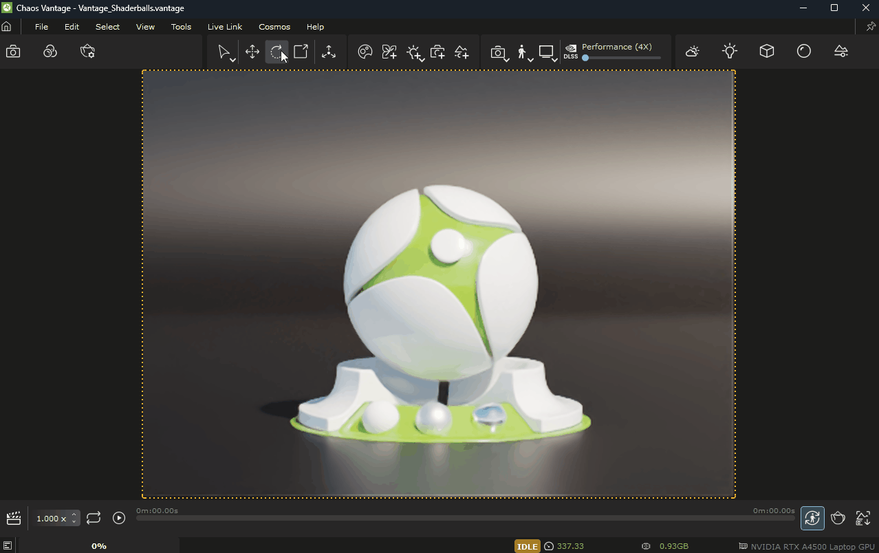The width and height of the screenshot is (879, 553).
Task: Open the overlapping circles panel icon
Action: click(x=50, y=52)
